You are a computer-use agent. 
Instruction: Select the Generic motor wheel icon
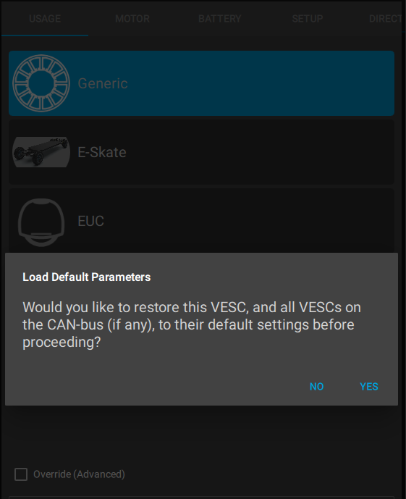coord(41,83)
